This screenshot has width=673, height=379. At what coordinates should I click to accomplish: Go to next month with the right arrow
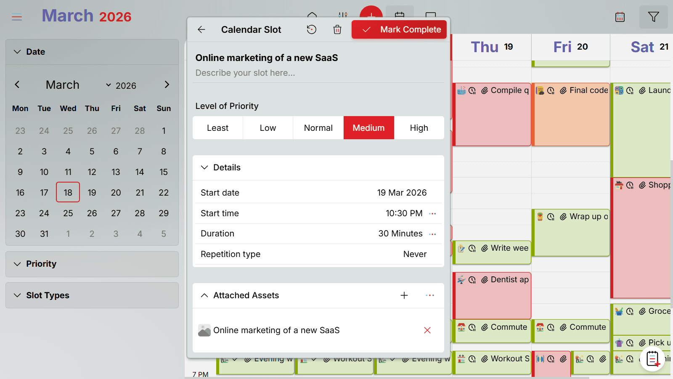click(167, 84)
